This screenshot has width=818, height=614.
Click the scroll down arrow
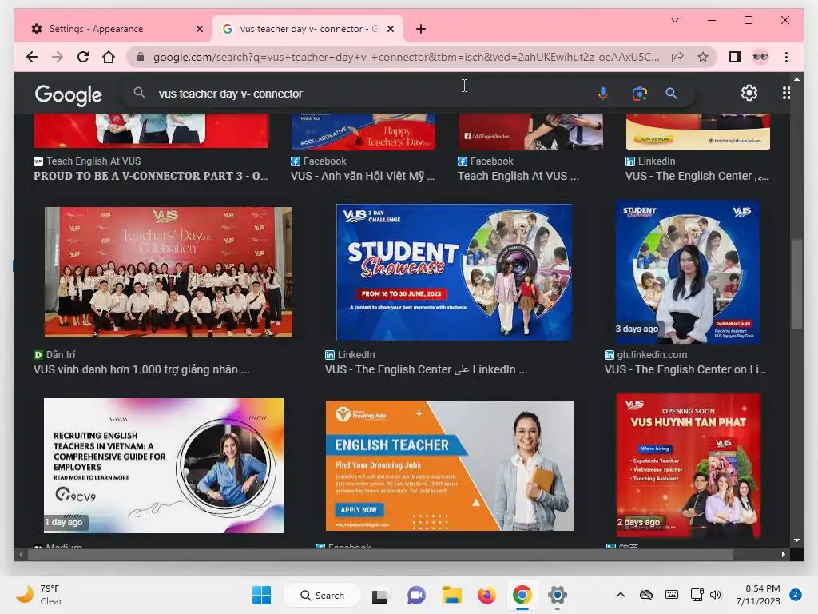pyautogui.click(x=796, y=541)
